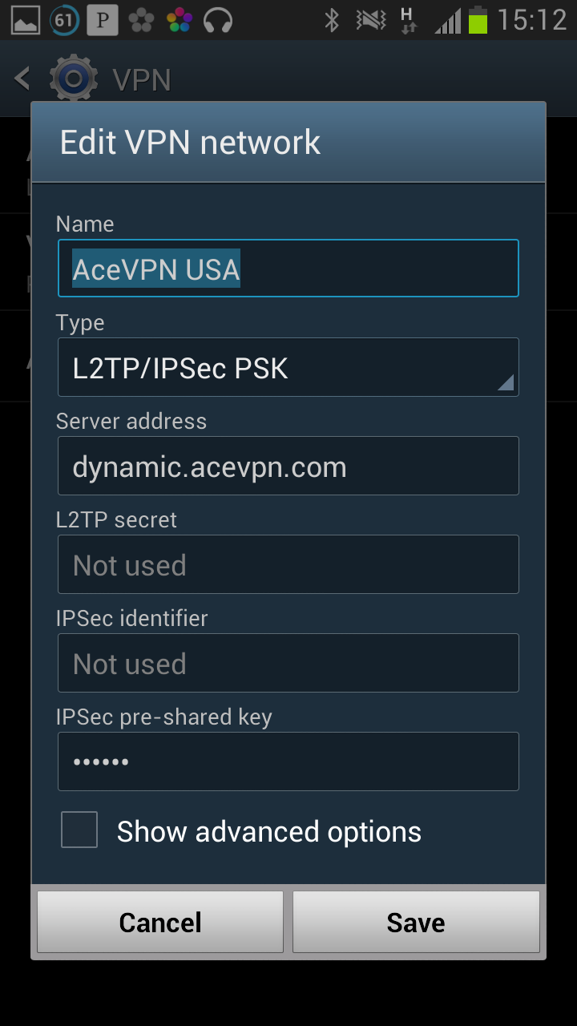Open the Type dropdown L2TP/IPSec PSK
Screen dimensions: 577x1026
pos(288,367)
